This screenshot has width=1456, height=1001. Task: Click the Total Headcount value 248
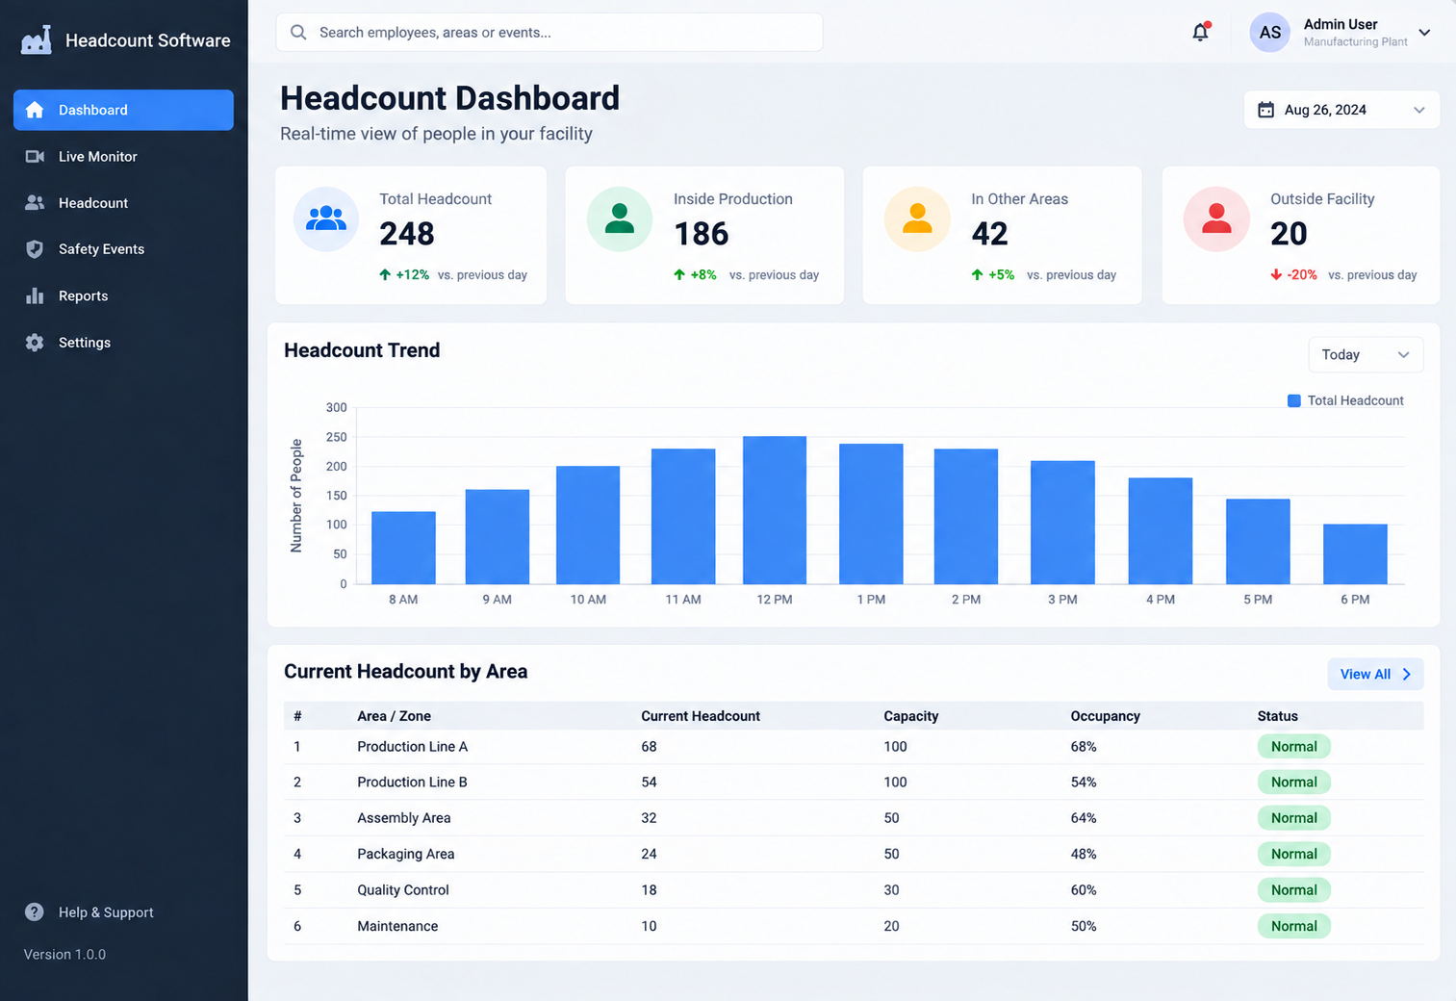point(406,234)
